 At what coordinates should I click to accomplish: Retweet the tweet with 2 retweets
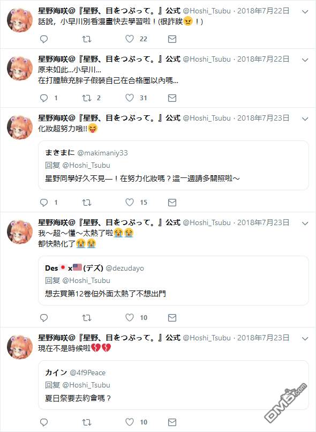pos(87,98)
